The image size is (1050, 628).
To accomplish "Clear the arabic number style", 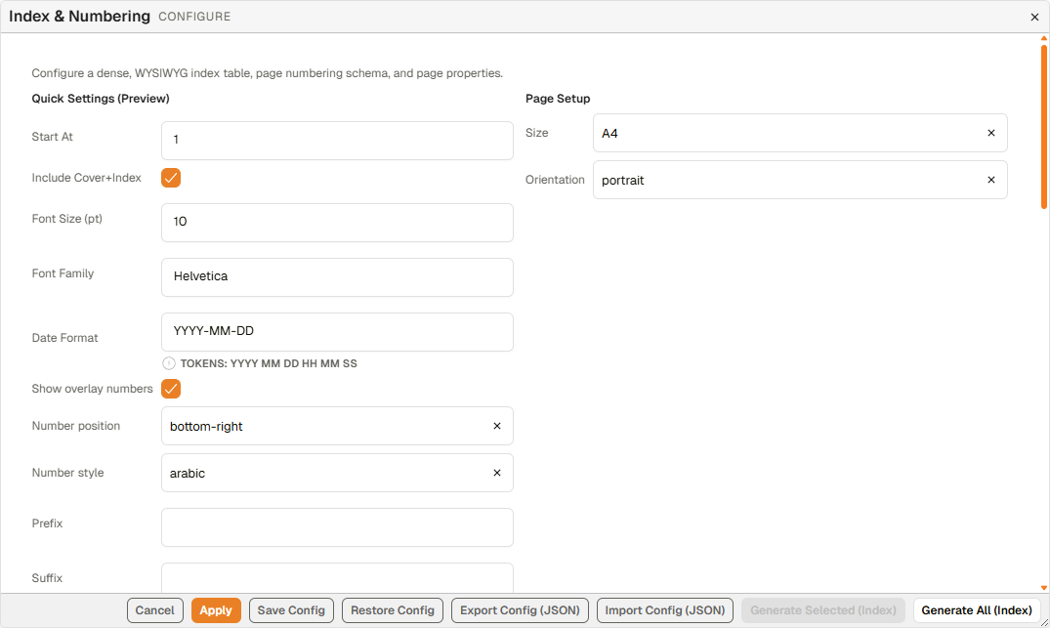I will coord(496,473).
